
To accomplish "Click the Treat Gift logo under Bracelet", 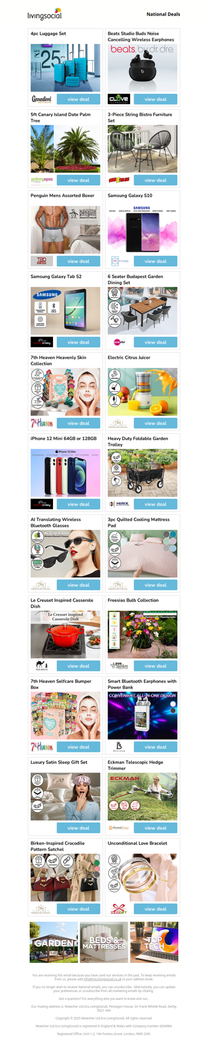I will click(119, 909).
